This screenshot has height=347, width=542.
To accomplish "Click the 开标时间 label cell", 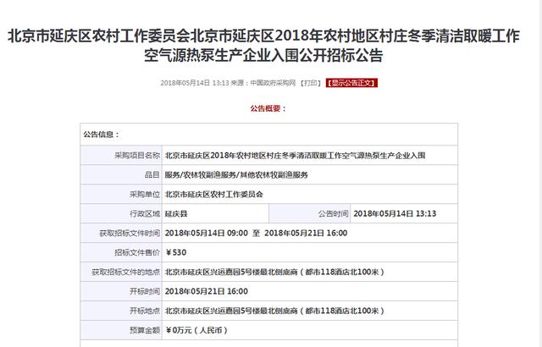I will click(121, 291).
